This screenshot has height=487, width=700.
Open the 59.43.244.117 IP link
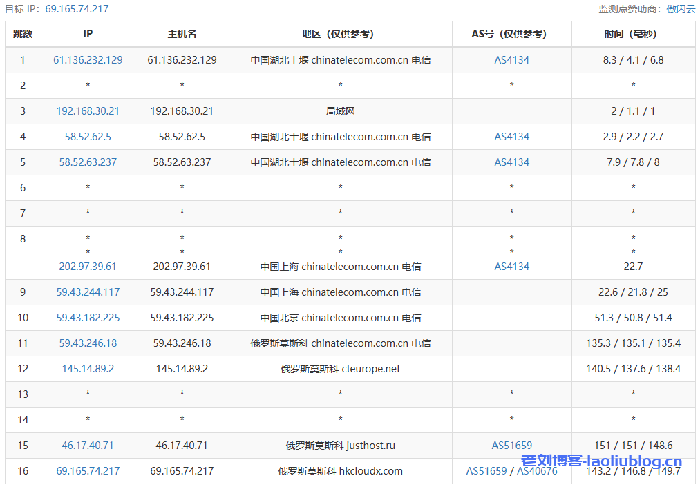87,292
